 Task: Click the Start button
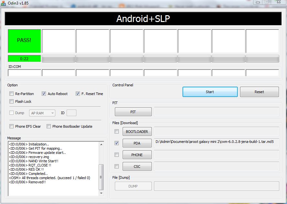pyautogui.click(x=210, y=92)
